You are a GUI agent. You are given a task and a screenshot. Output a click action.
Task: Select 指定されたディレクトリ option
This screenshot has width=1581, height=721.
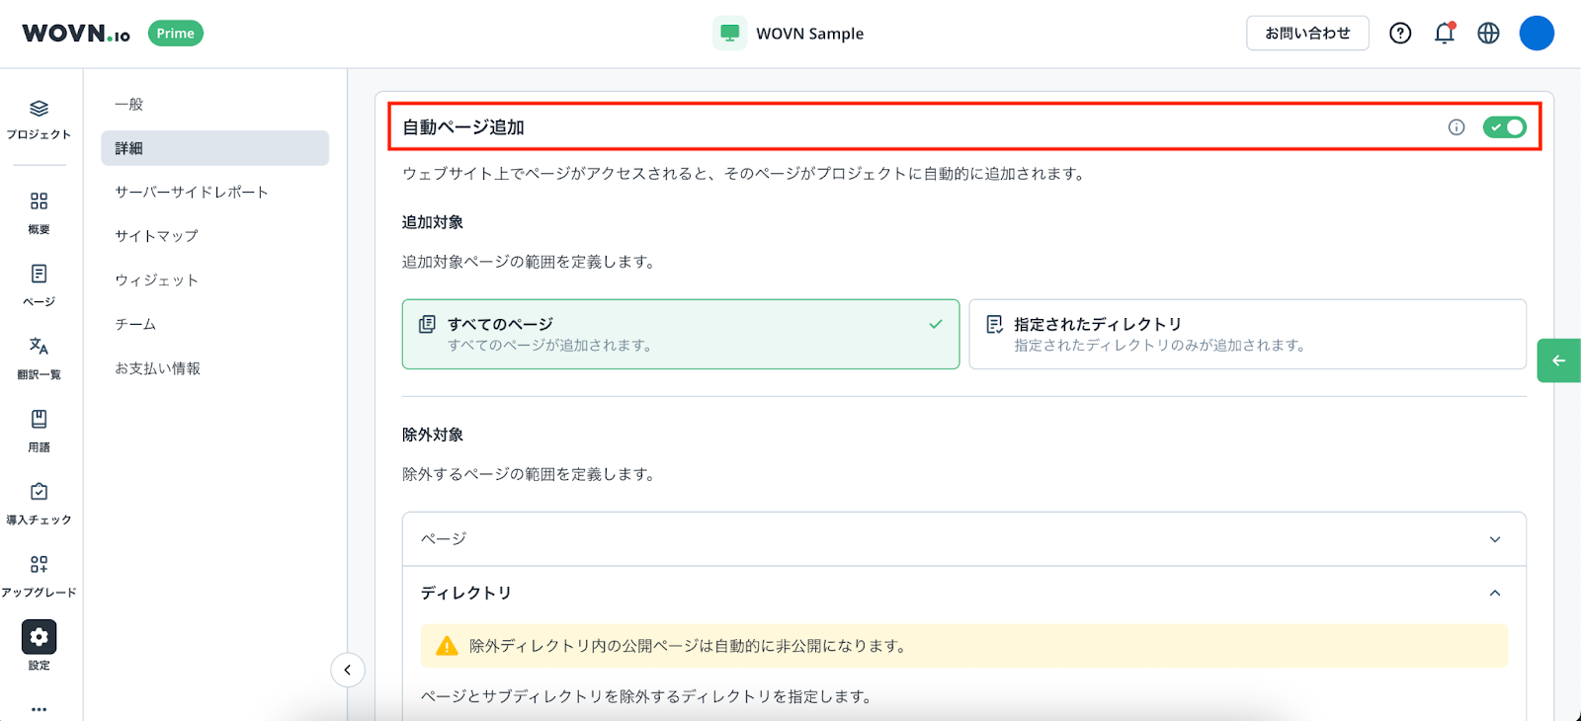pos(1247,335)
